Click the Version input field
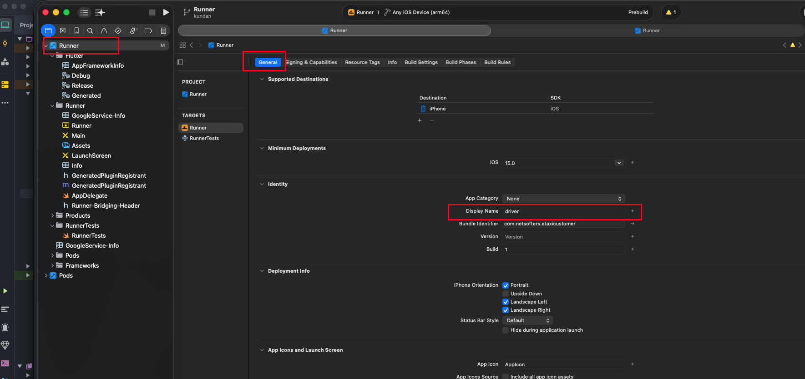This screenshot has width=805, height=379. tap(564, 237)
